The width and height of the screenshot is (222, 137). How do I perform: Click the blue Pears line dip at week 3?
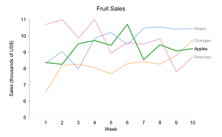78,69
